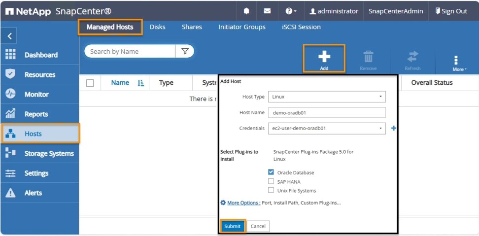Viewport: 479px width, 236px height.
Task: Open the help question mark menu
Action: (x=291, y=11)
